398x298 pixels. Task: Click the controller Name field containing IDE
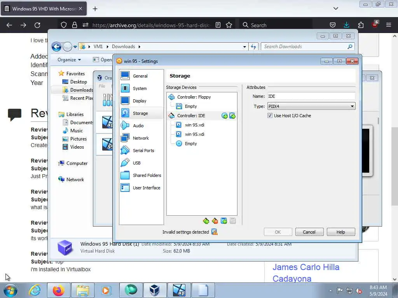(x=311, y=96)
